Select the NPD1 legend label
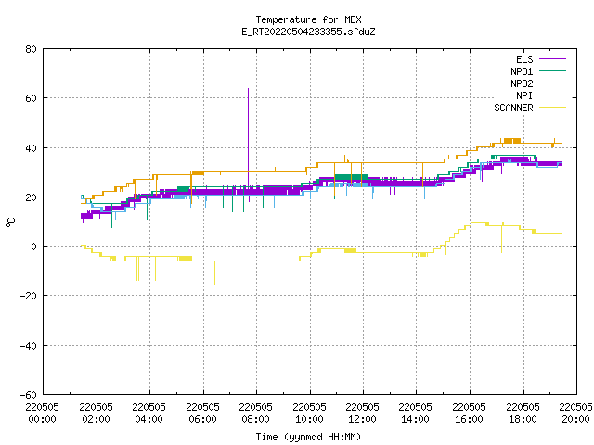Viewport: 594px width, 445px height. tap(522, 71)
